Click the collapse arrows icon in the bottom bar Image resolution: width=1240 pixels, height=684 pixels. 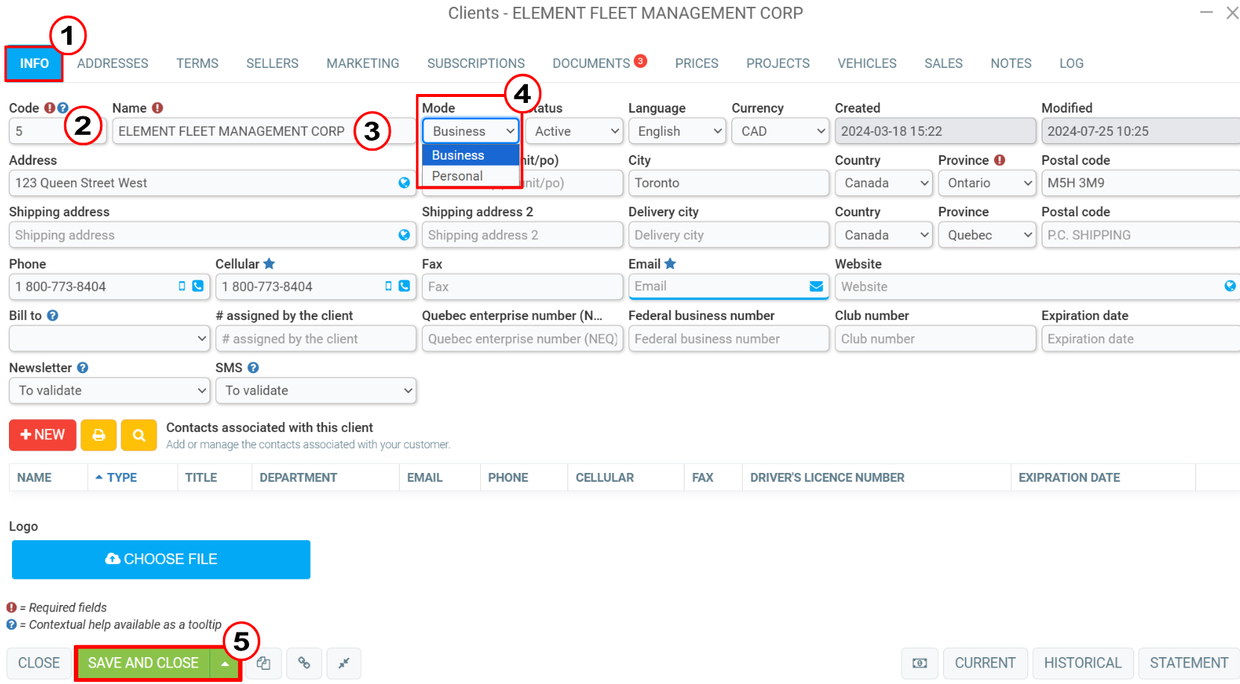pos(344,663)
